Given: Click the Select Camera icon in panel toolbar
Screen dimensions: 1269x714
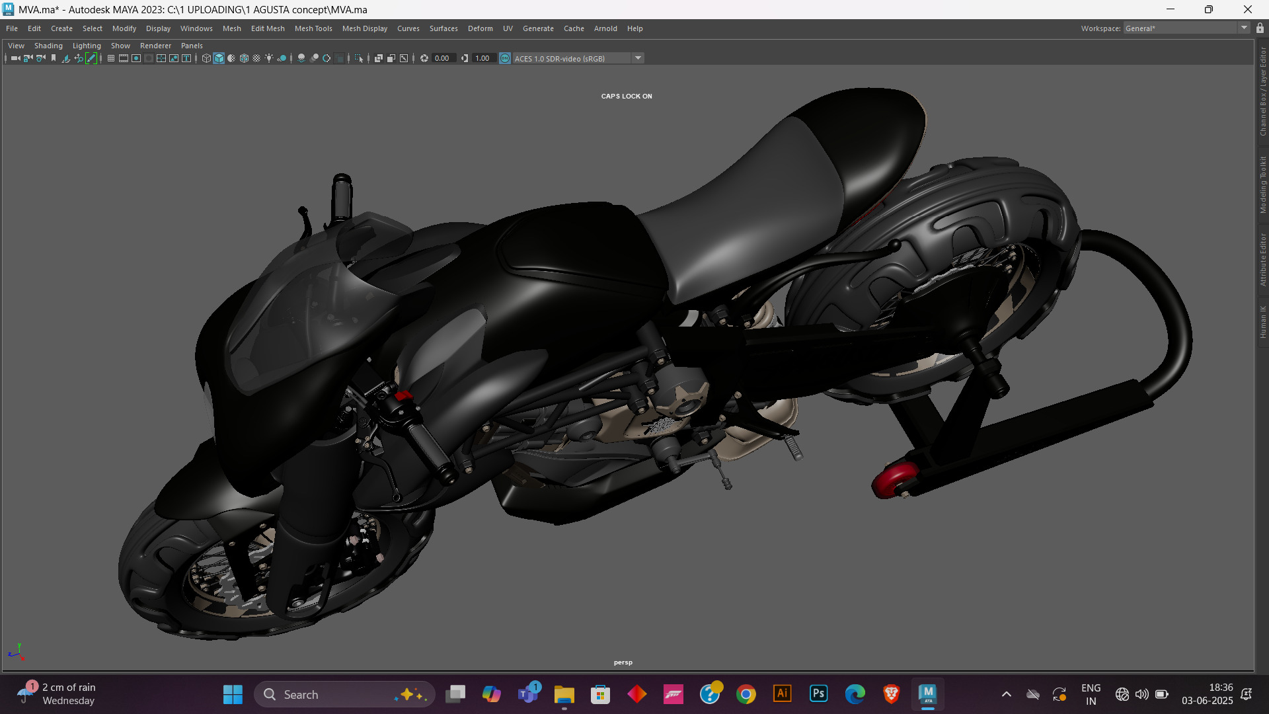Looking at the screenshot, I should (x=16, y=58).
